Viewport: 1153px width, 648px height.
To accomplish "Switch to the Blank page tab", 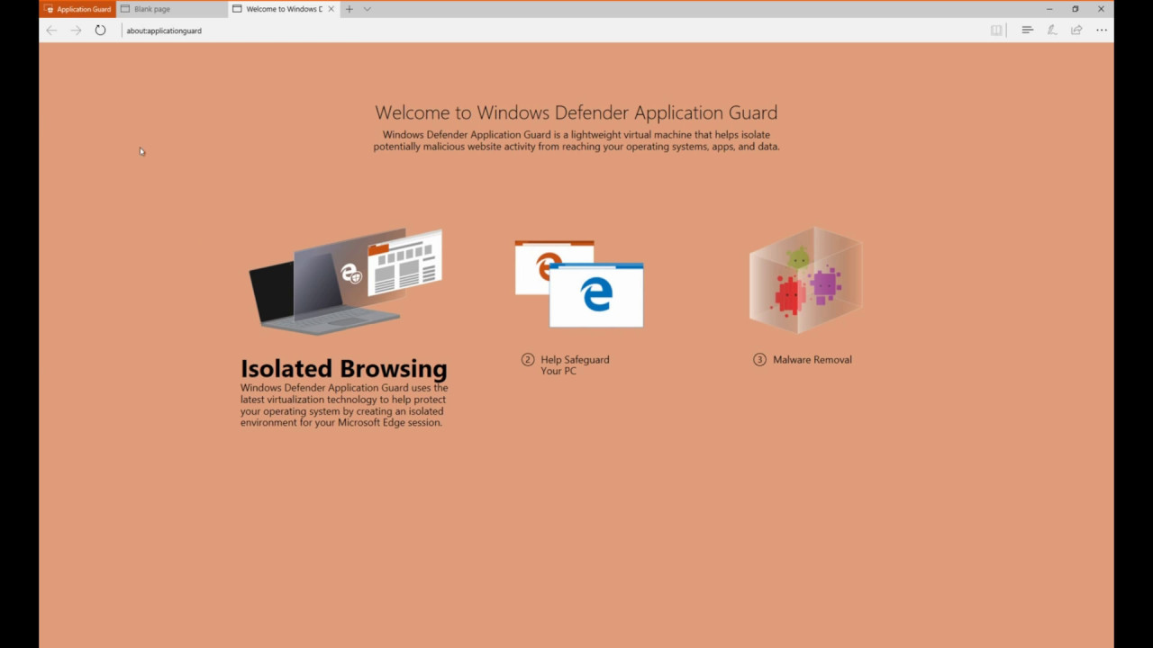I will pyautogui.click(x=171, y=9).
